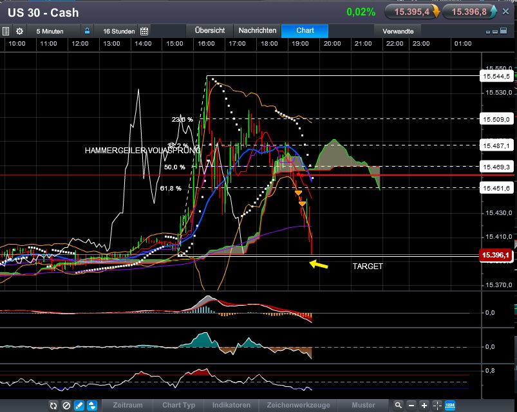This screenshot has width=517, height=412.
Task: Open the 5 Minuten interval dropdown
Action: pos(50,32)
